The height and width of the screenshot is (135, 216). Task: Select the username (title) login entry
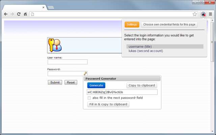pos(165,47)
